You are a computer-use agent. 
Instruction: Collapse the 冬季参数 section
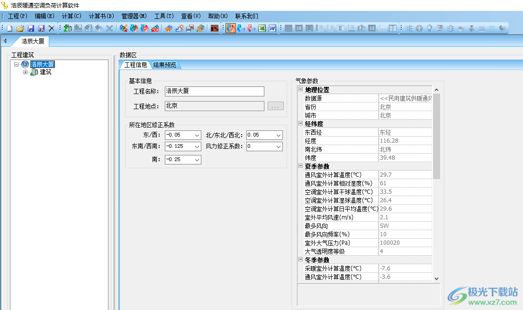[x=300, y=259]
